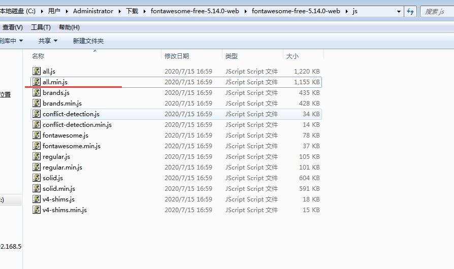
Task: Click the v4-shims.min.js file icon
Action: (x=37, y=210)
